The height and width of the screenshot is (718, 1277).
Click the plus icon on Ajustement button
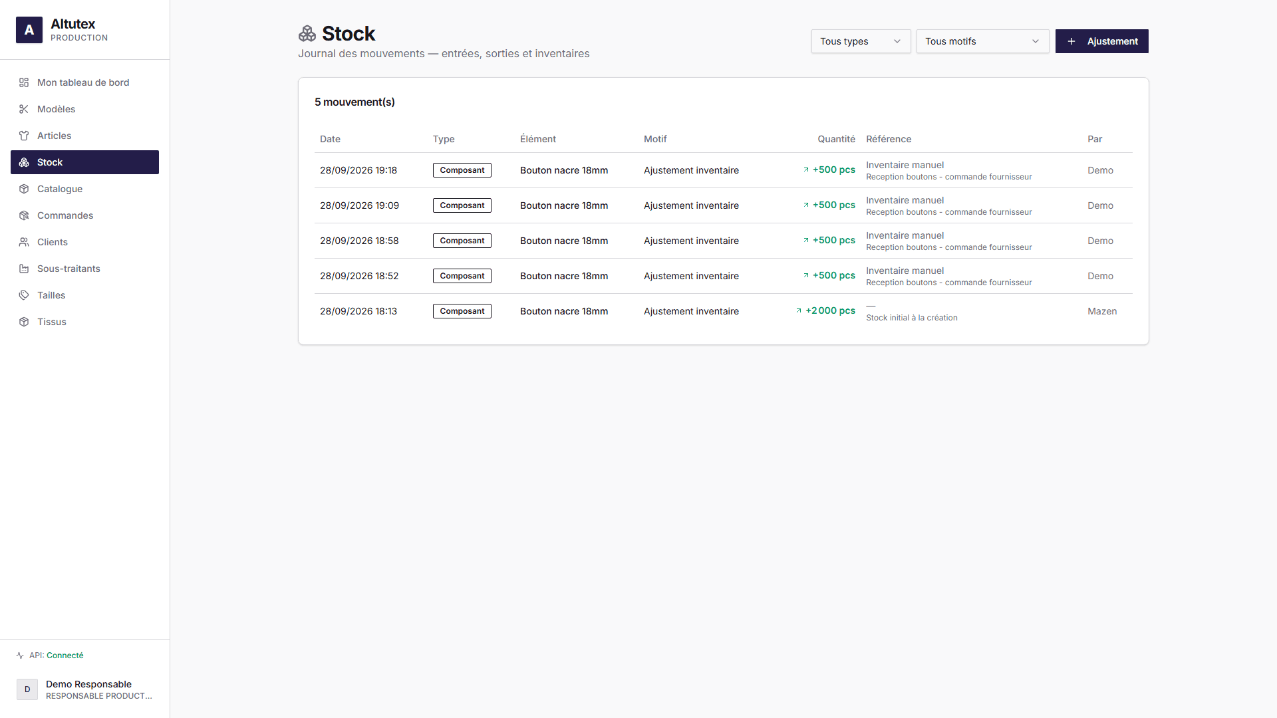point(1071,41)
